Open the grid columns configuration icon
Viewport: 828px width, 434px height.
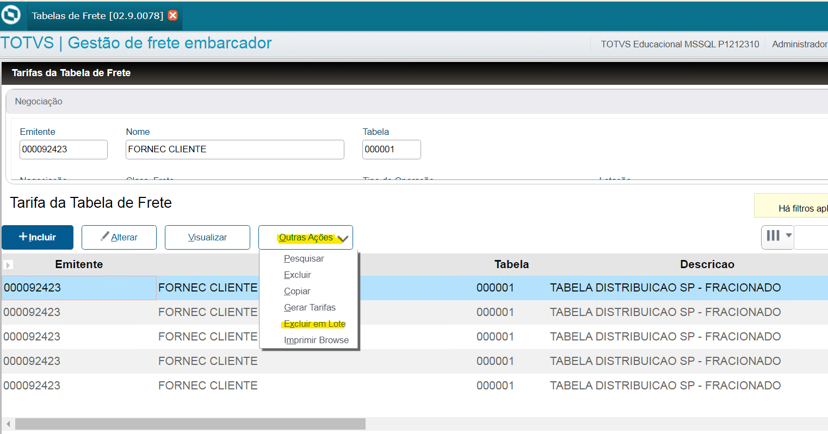click(777, 237)
